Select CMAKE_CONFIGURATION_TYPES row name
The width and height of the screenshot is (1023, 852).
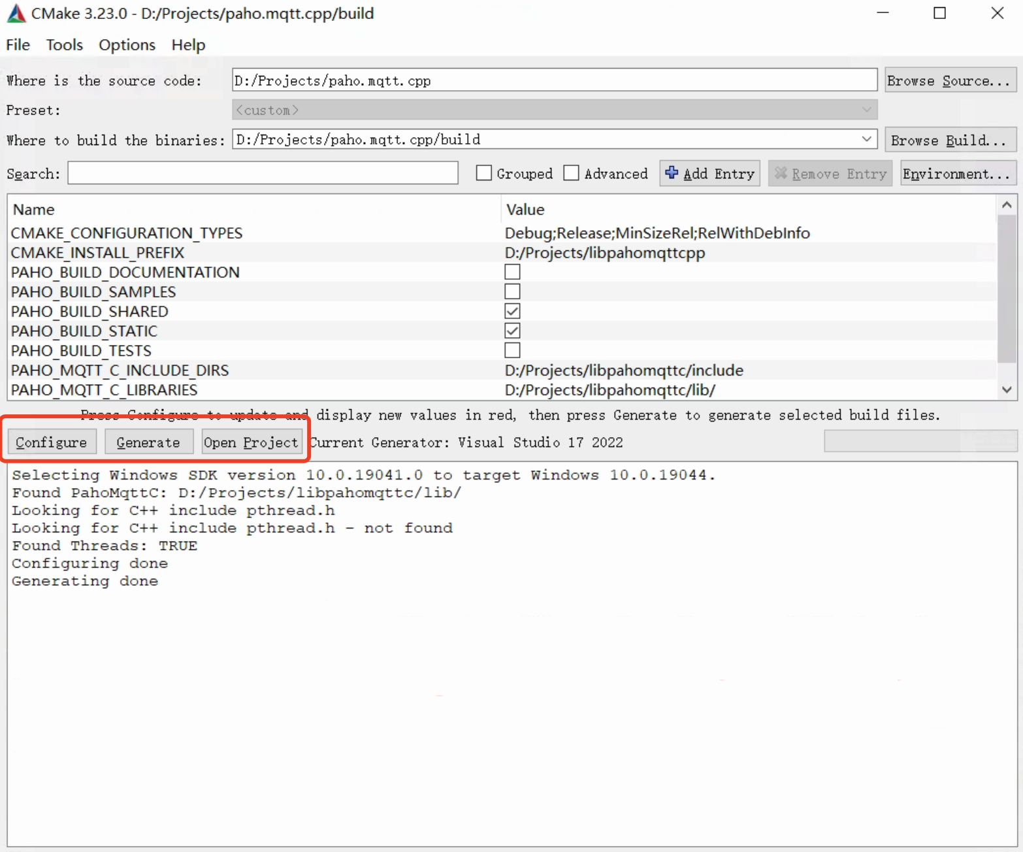(127, 233)
